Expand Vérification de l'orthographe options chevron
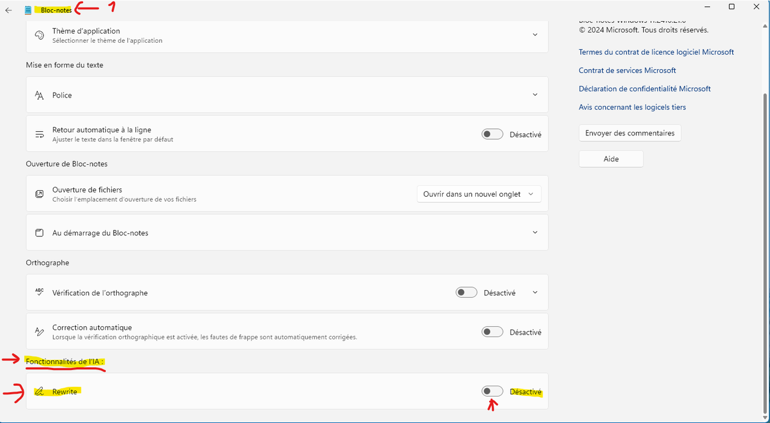Image resolution: width=770 pixels, height=423 pixels. point(535,292)
